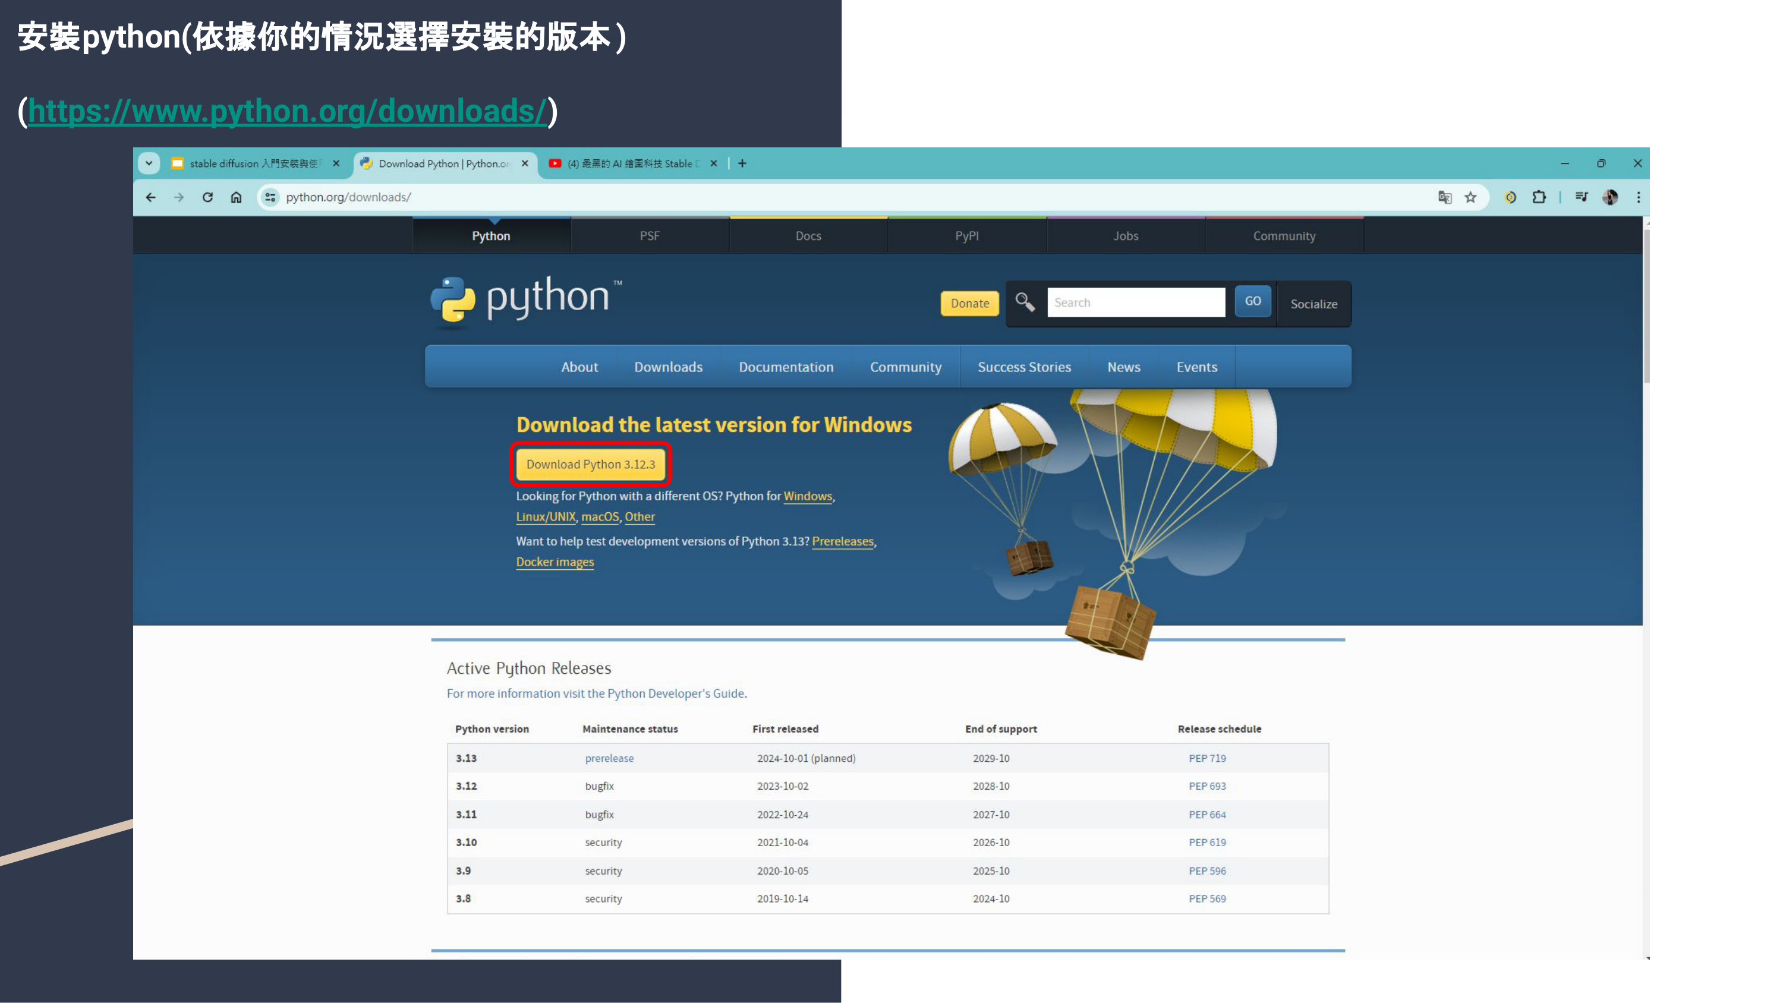Image resolution: width=1783 pixels, height=1003 pixels.
Task: Open the Linux/UNIX download link
Action: tap(546, 517)
